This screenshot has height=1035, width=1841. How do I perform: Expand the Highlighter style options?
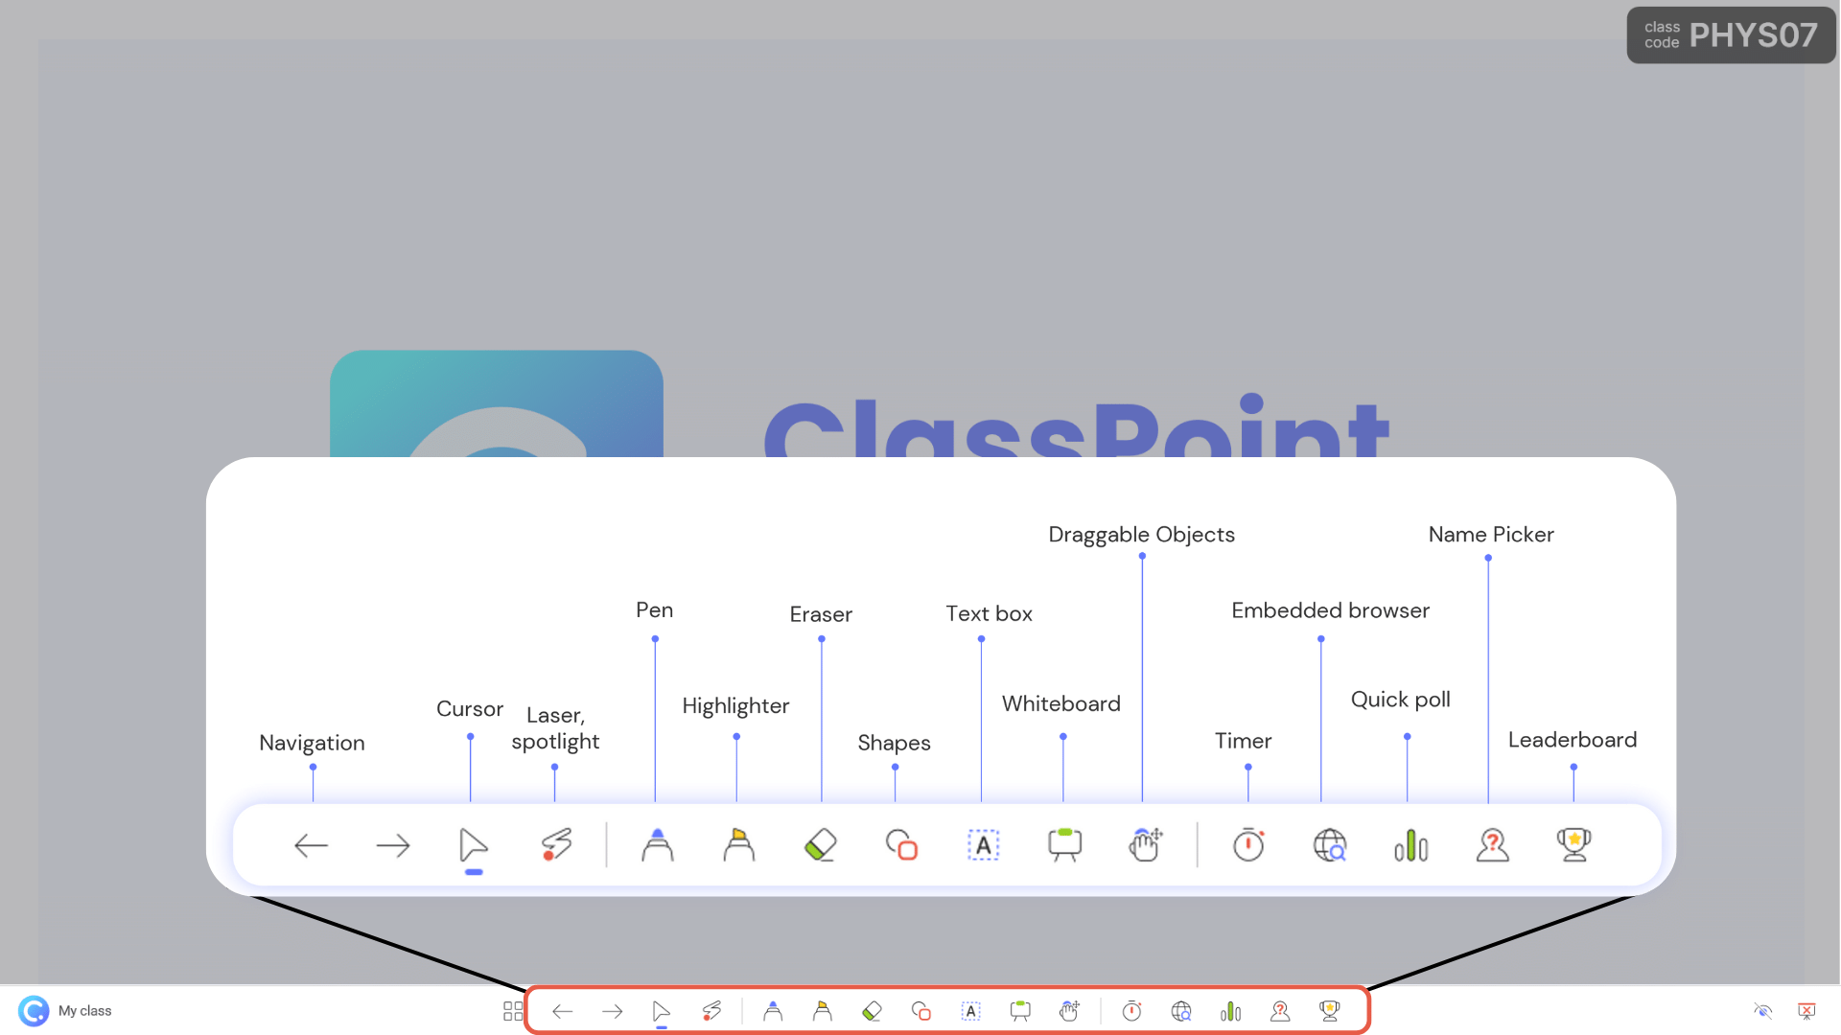pos(822,1011)
